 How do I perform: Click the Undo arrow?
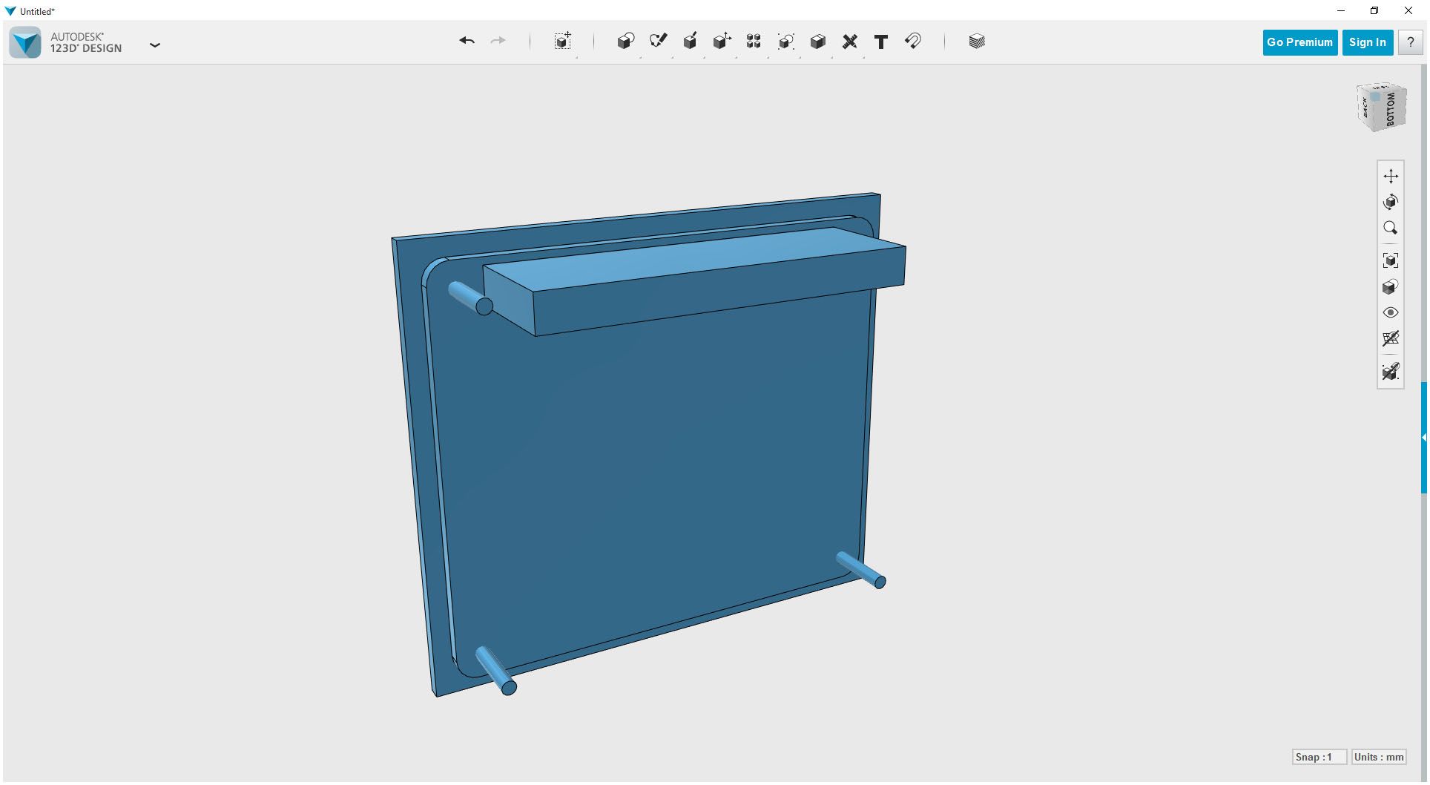(467, 41)
